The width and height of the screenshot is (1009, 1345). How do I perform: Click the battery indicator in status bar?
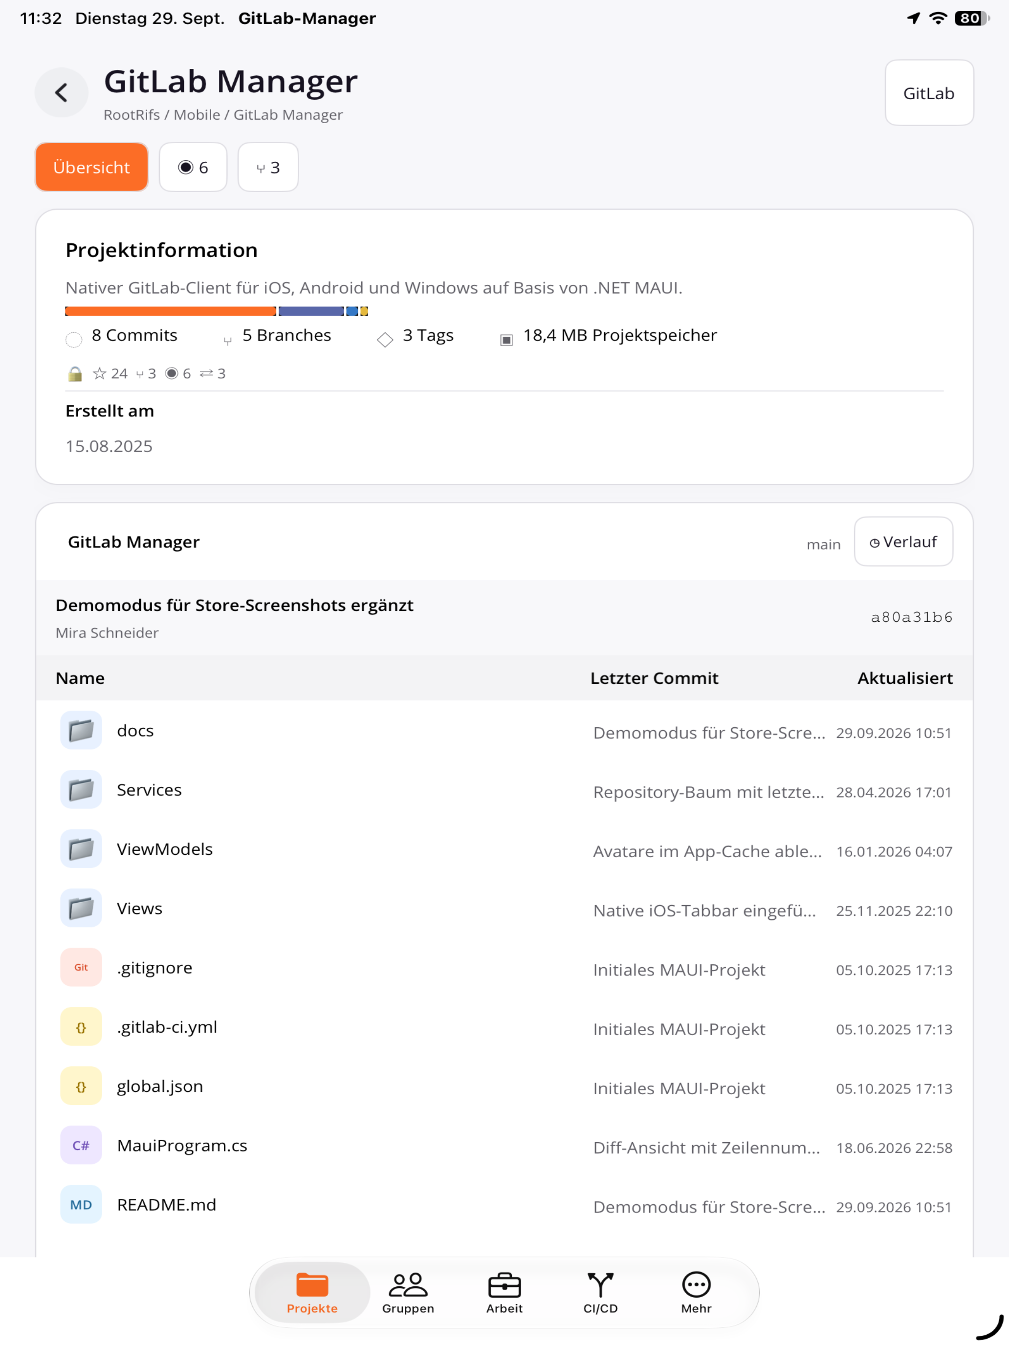point(972,18)
